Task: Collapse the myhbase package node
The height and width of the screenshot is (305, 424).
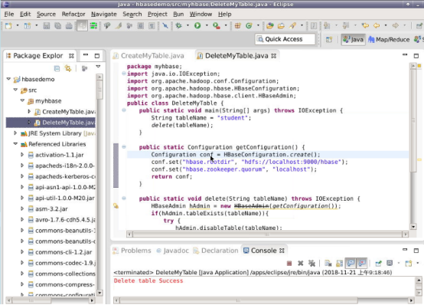Action: pyautogui.click(x=22, y=100)
